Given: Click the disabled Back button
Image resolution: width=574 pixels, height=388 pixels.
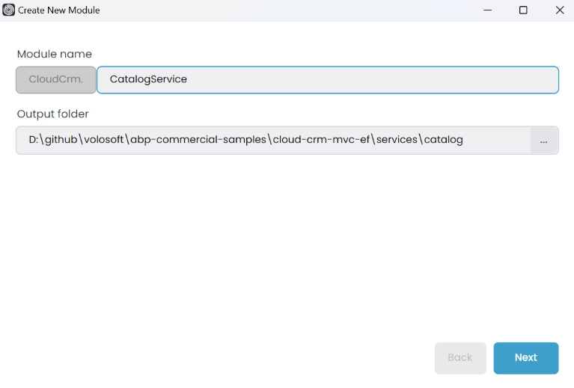Looking at the screenshot, I should pos(459,357).
